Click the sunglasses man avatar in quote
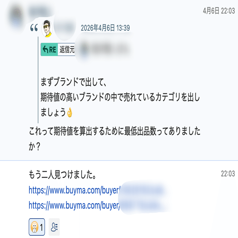This screenshot has height=238, width=238. (47, 29)
